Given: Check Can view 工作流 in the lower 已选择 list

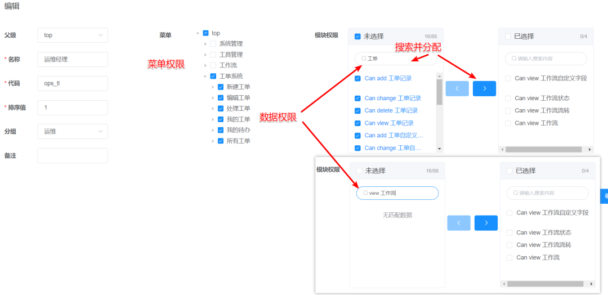Looking at the screenshot, I should click(x=509, y=258).
